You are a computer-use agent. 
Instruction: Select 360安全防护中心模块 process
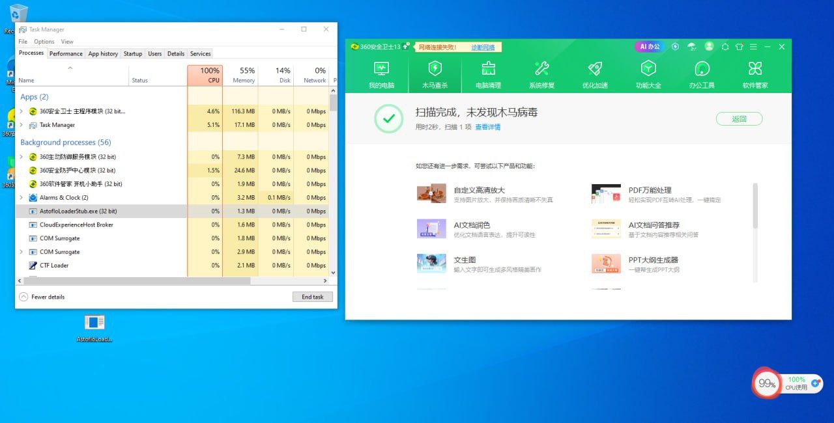173,171
